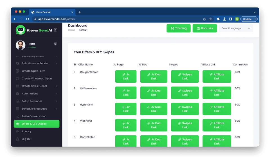Click Automations sidebar icon
The height and width of the screenshot is (161, 270).
pyautogui.click(x=17, y=94)
